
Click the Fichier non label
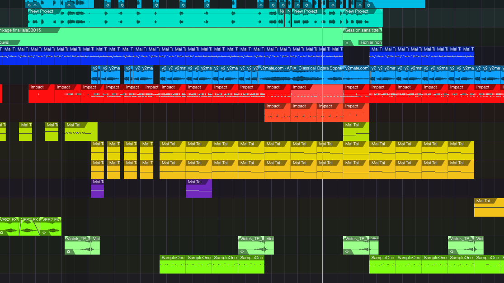(x=371, y=42)
